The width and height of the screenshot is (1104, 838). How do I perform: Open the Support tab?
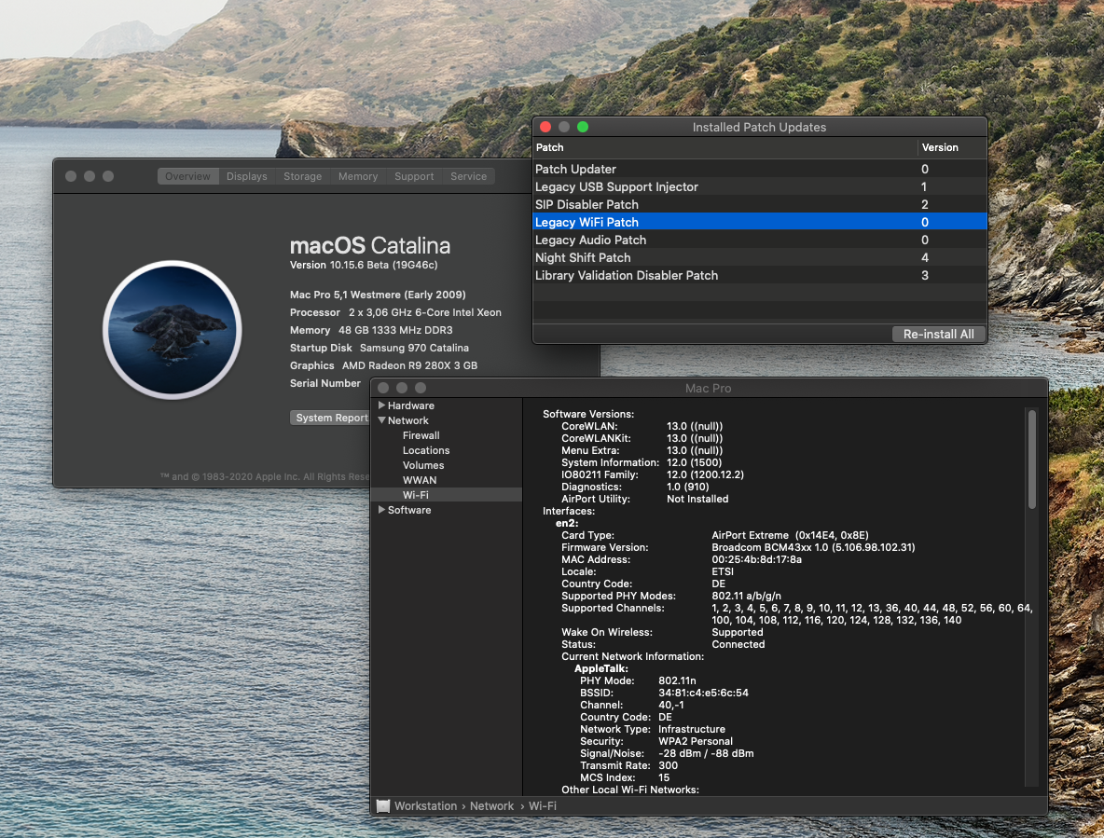[414, 176]
